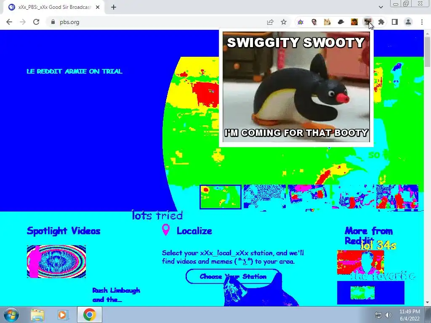Viewport: 431px width, 323px height.
Task: Launch Windows Media Player from taskbar
Action: click(x=63, y=315)
